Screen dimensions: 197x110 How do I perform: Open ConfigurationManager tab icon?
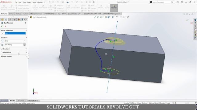[10, 20]
